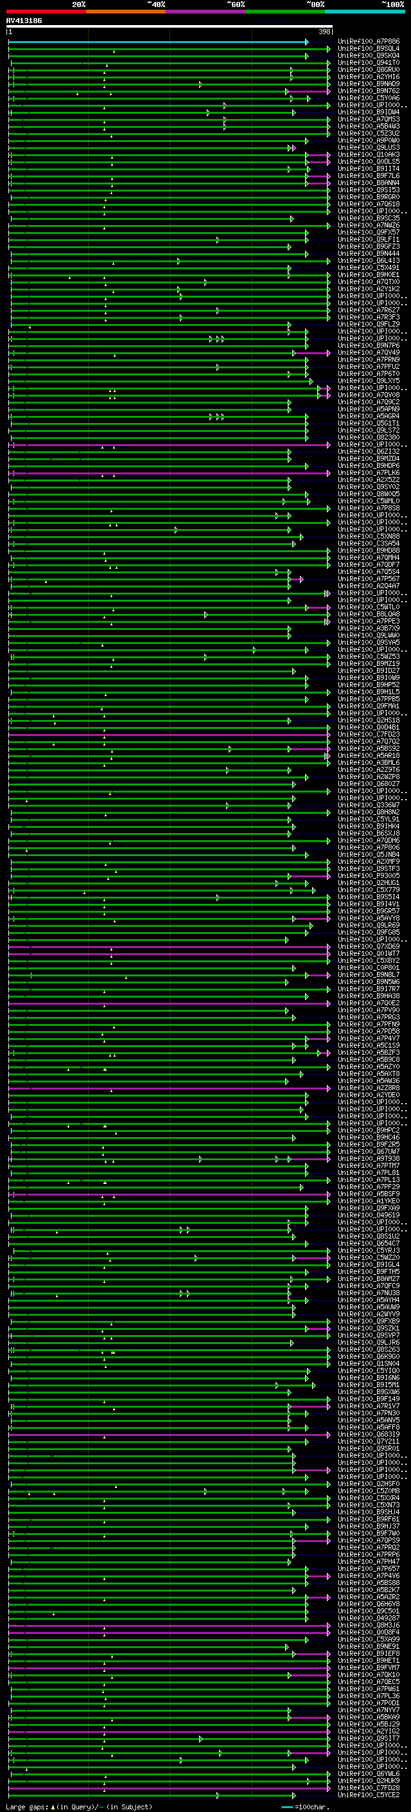Screen dimensions: 411x1812
Task: Select hit label UniRef100_B9F7L6
Action: 369,176
